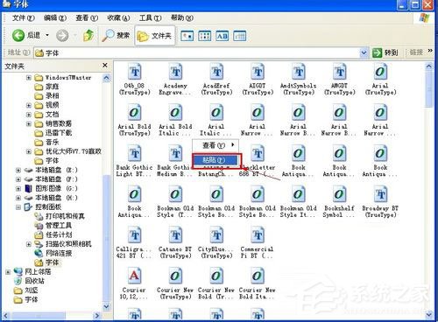Expand the 文档 folder node

pyautogui.click(x=29, y=115)
